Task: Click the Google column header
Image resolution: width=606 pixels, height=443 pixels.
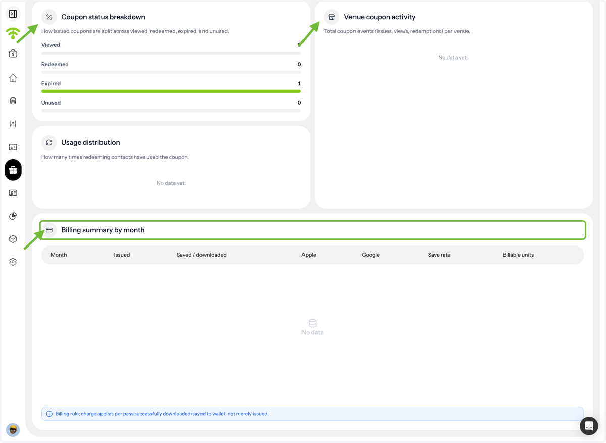Action: pyautogui.click(x=371, y=255)
